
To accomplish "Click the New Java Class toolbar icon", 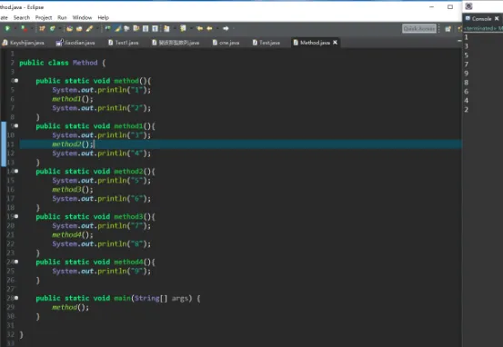I will point(52,28).
